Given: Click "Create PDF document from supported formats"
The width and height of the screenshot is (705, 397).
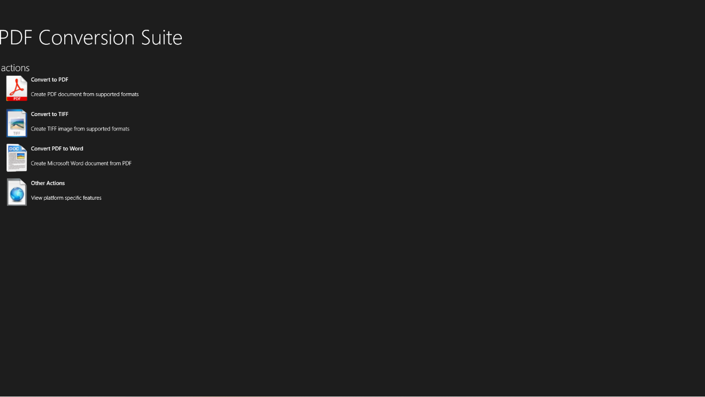Looking at the screenshot, I should click(85, 94).
